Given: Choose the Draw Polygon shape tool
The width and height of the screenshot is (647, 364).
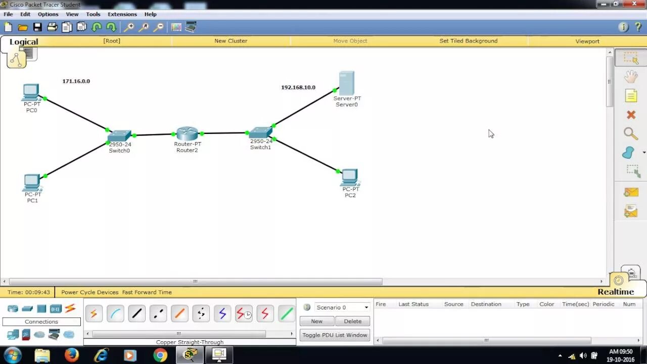Looking at the screenshot, I should [x=628, y=152].
